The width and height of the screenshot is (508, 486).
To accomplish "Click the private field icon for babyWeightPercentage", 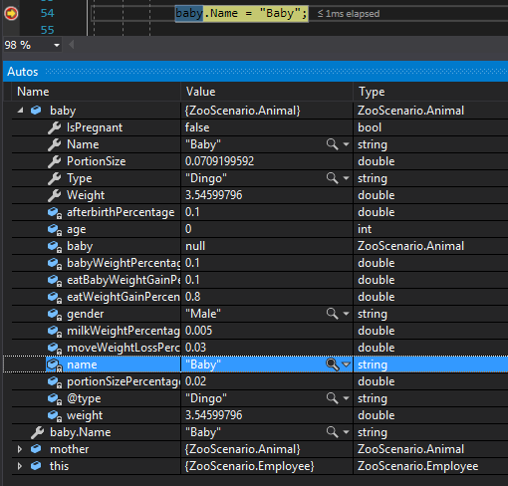I will click(55, 264).
